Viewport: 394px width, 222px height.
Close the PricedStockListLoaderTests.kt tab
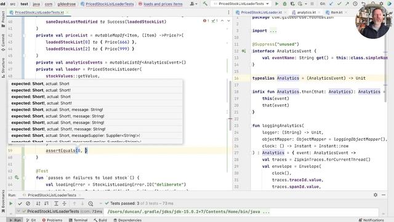[68, 12]
